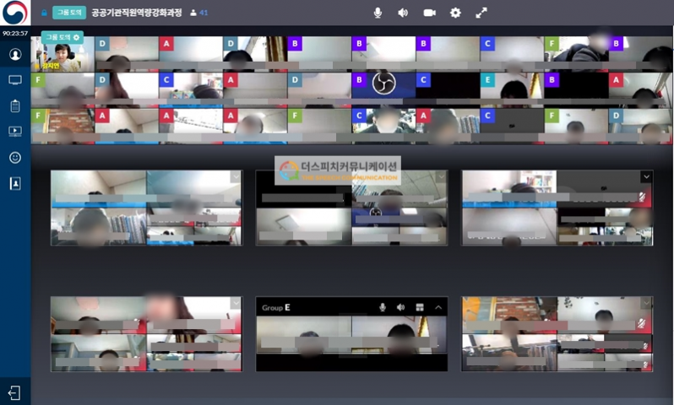This screenshot has width=674, height=405.
Task: Click the right participant video in Group E
Action: [x=400, y=336]
